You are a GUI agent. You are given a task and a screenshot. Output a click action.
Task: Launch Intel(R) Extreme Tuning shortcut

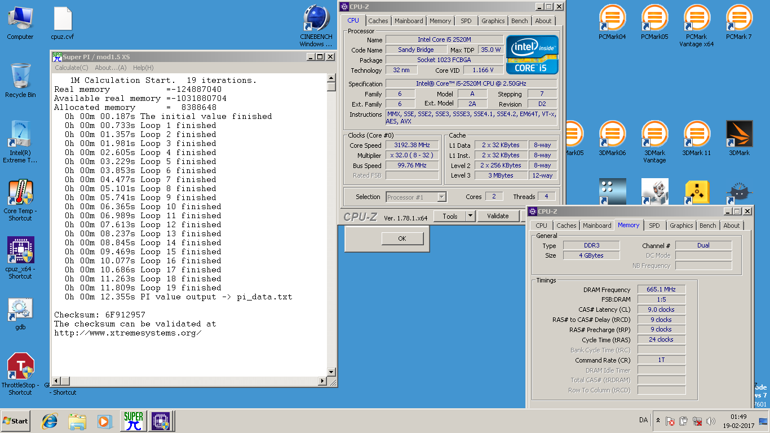tap(20, 142)
